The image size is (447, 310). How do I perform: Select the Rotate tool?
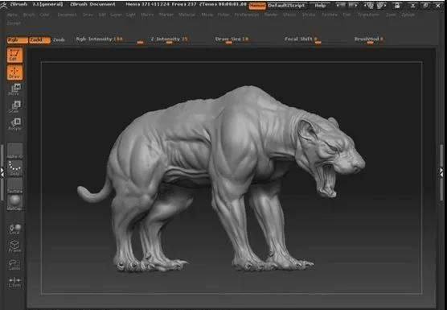[x=14, y=125]
